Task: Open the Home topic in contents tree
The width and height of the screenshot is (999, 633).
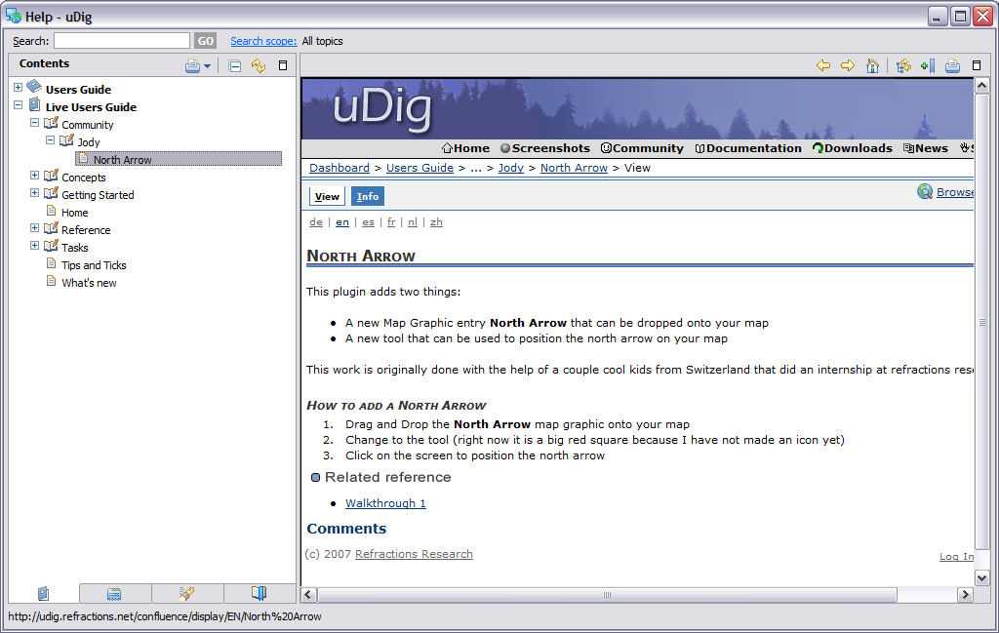Action: (x=74, y=213)
